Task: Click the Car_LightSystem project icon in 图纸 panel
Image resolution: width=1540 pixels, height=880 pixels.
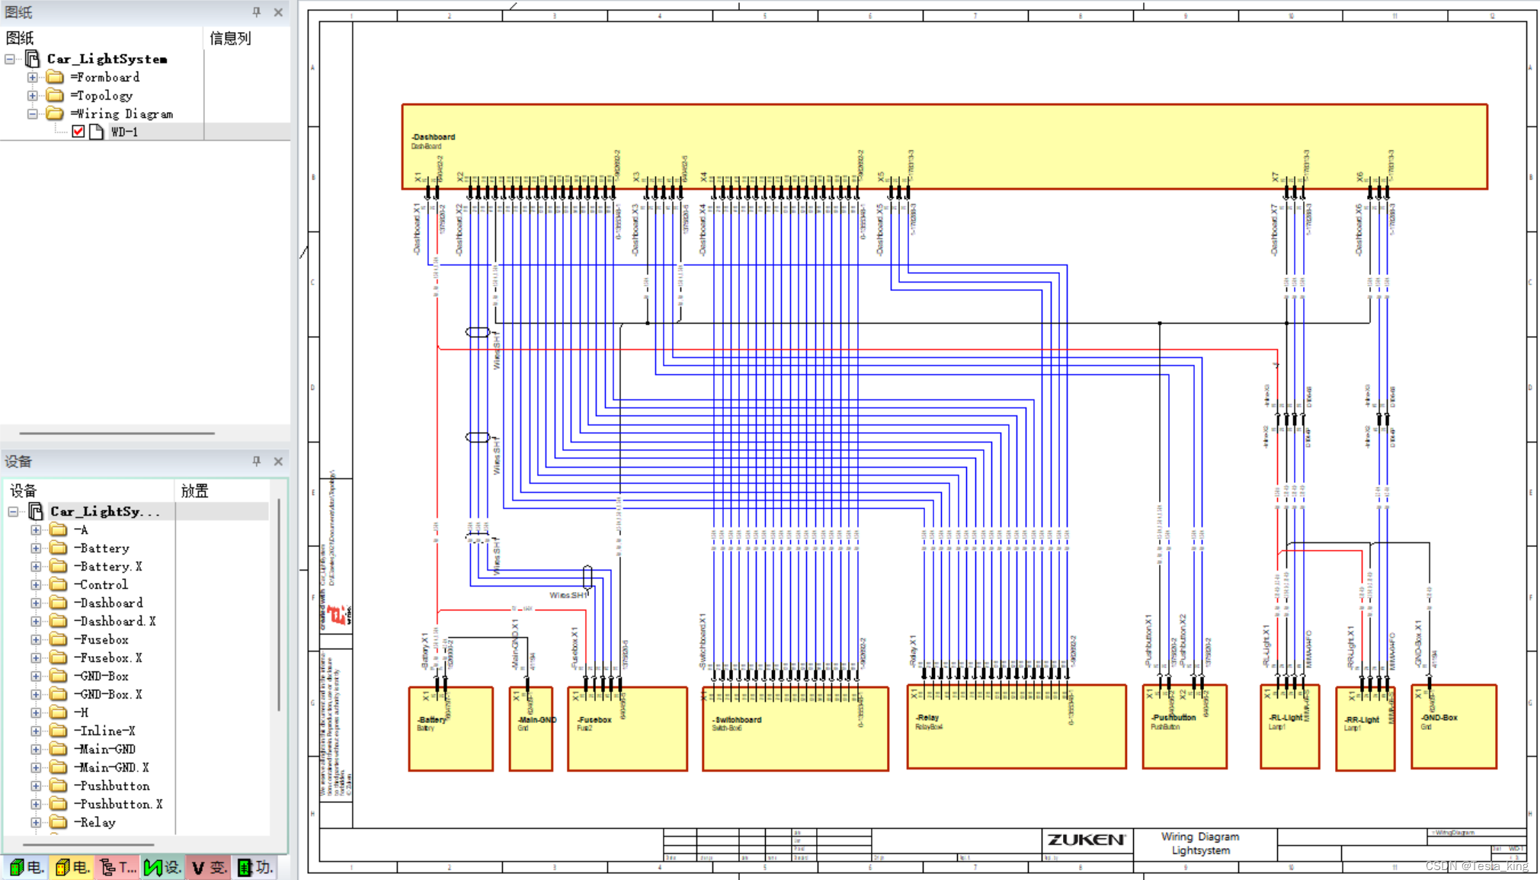Action: tap(32, 59)
